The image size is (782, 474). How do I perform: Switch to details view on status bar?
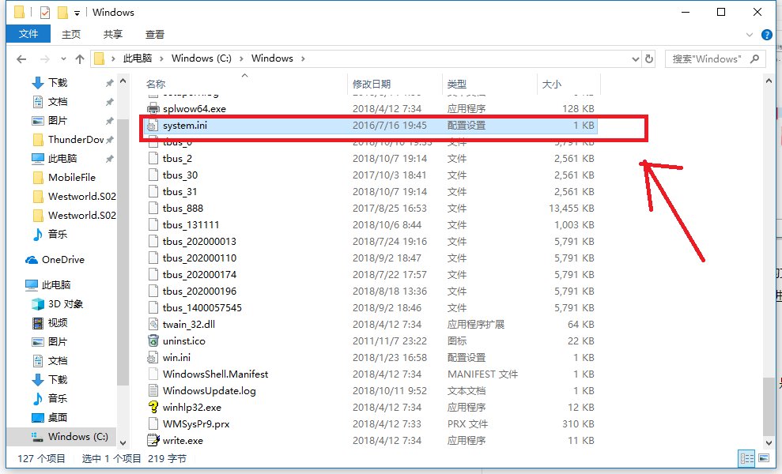(746, 459)
